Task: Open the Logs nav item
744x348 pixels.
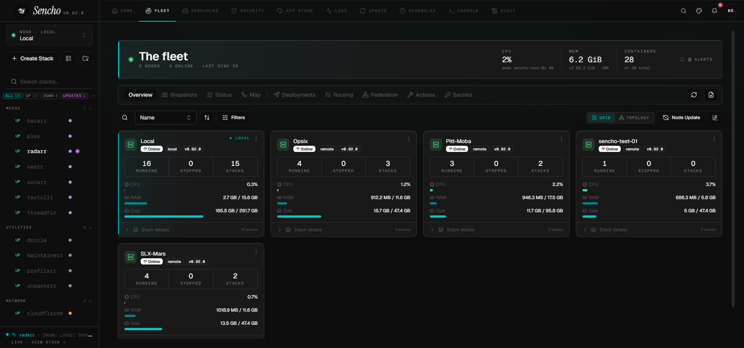Action: click(337, 11)
